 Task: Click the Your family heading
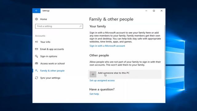click(x=98, y=26)
